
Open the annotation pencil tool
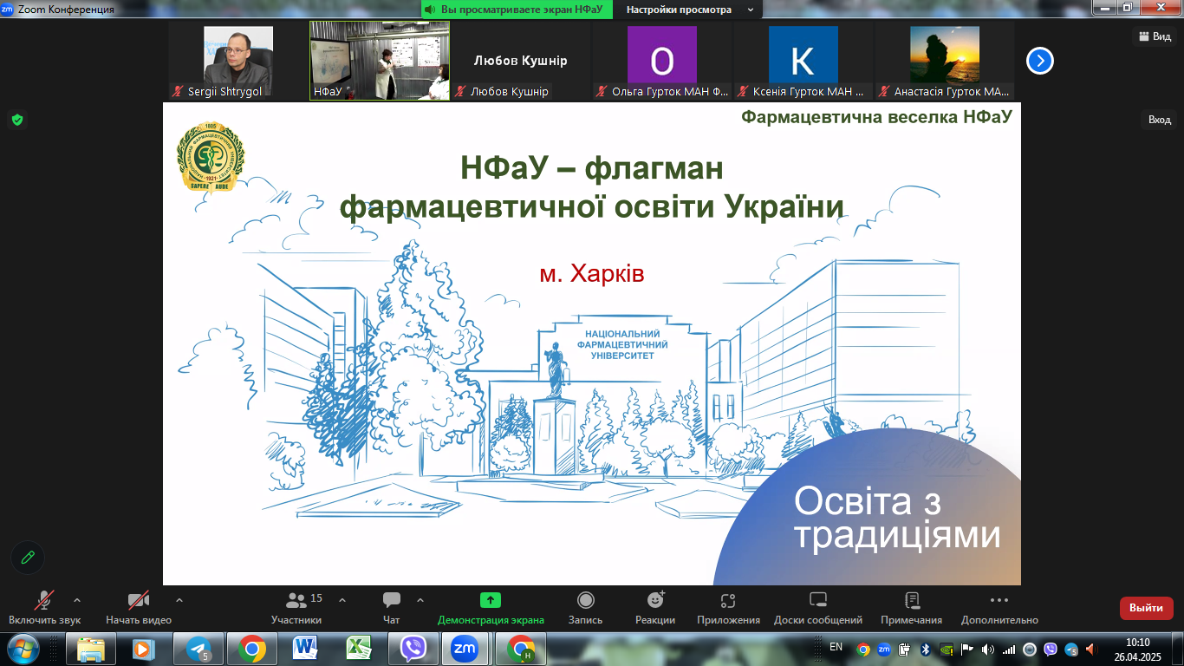pos(28,557)
